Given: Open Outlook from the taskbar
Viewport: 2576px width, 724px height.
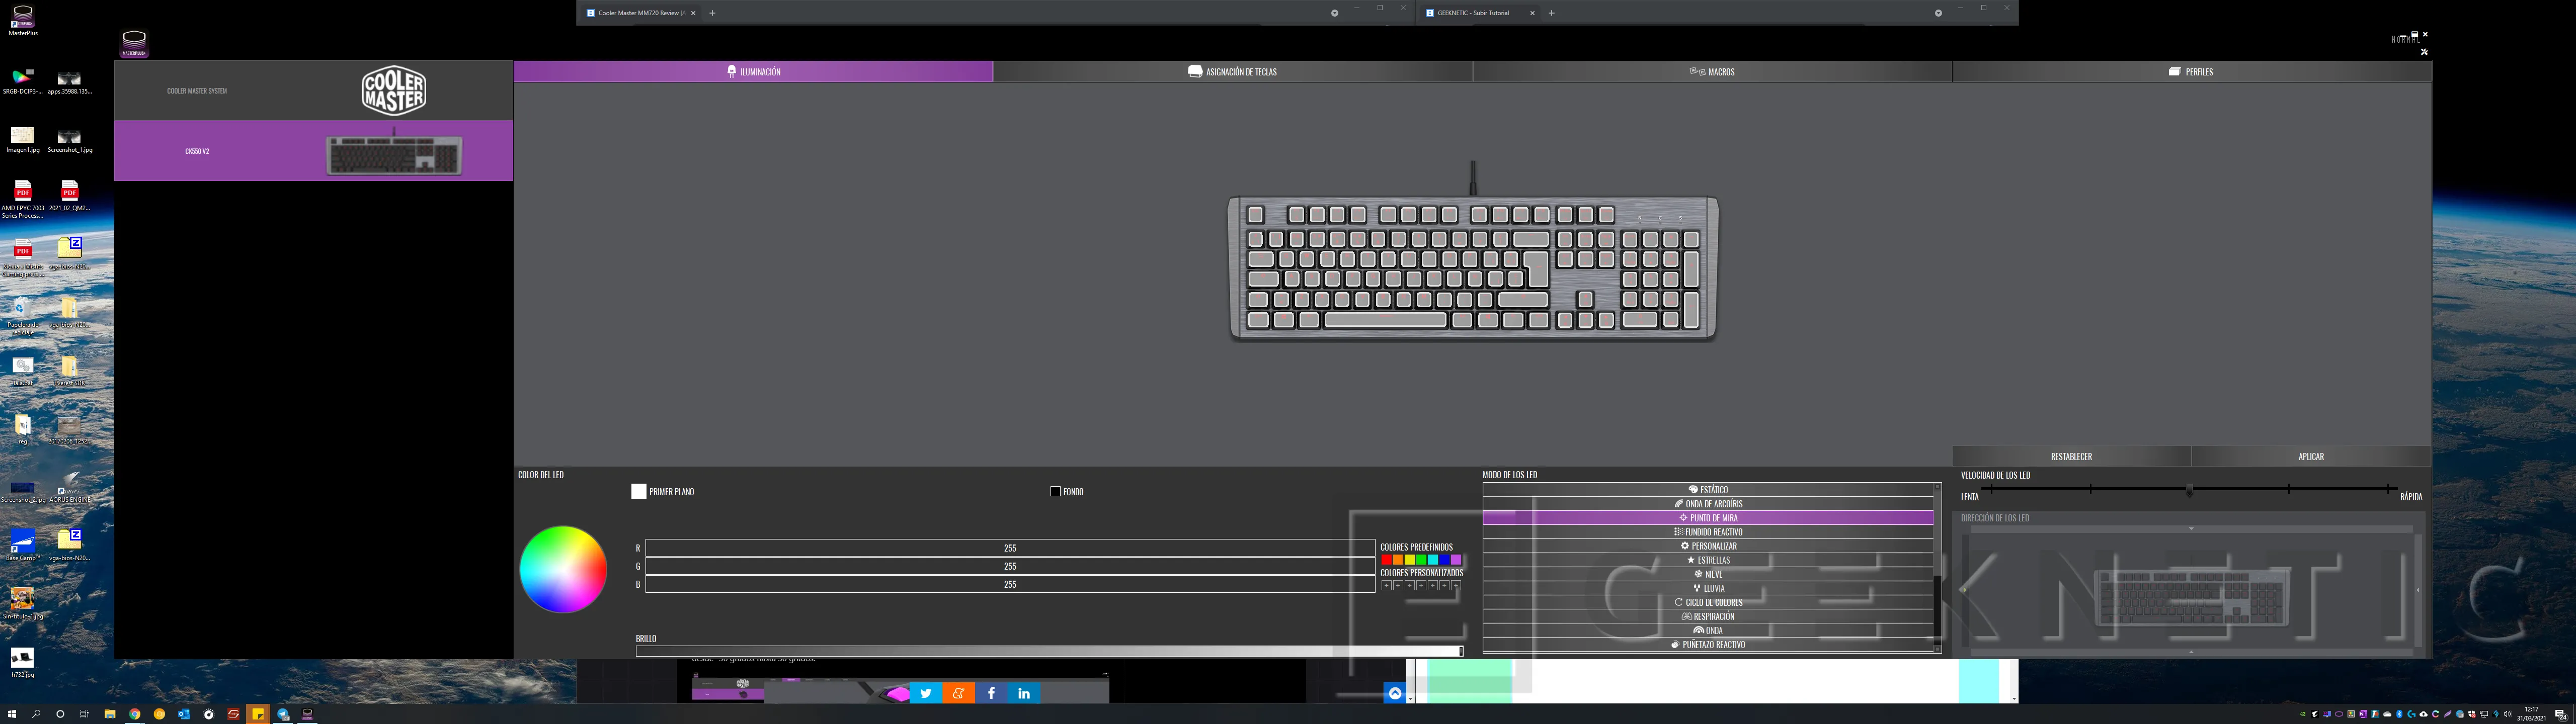Looking at the screenshot, I should [184, 714].
